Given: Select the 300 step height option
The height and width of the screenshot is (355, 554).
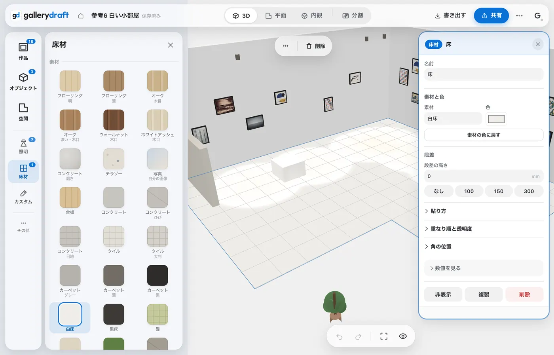Looking at the screenshot, I should point(529,191).
